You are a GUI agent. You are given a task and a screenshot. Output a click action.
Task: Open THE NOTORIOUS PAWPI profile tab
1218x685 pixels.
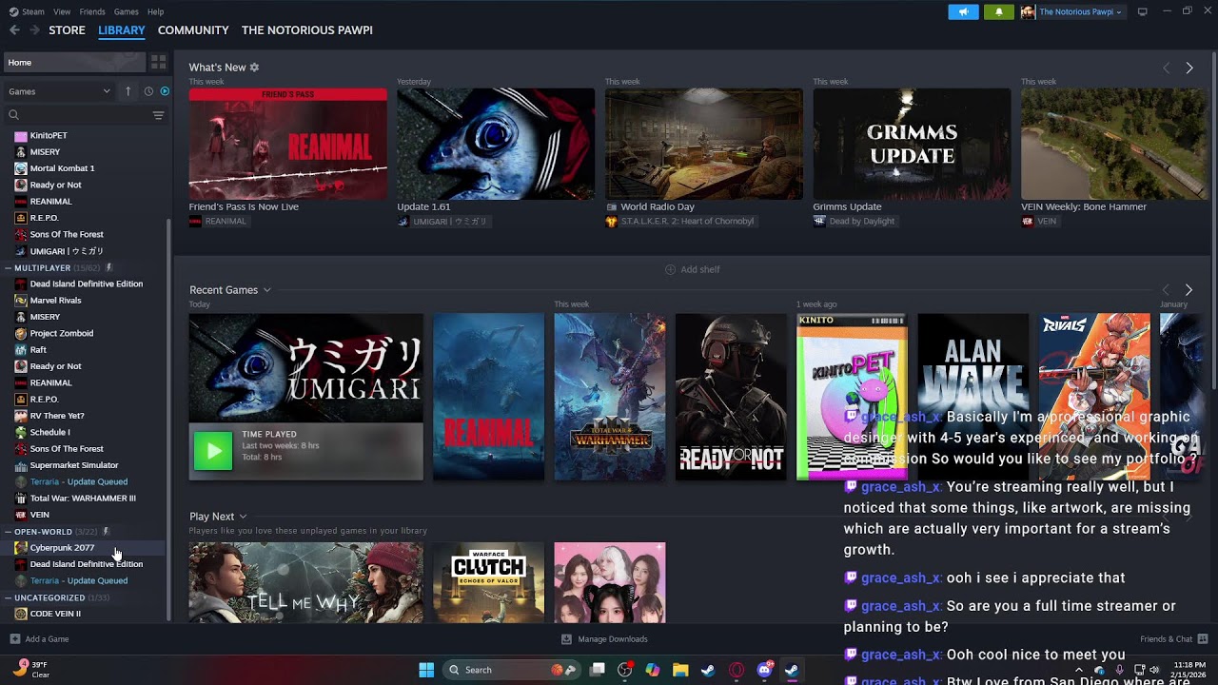[307, 30]
